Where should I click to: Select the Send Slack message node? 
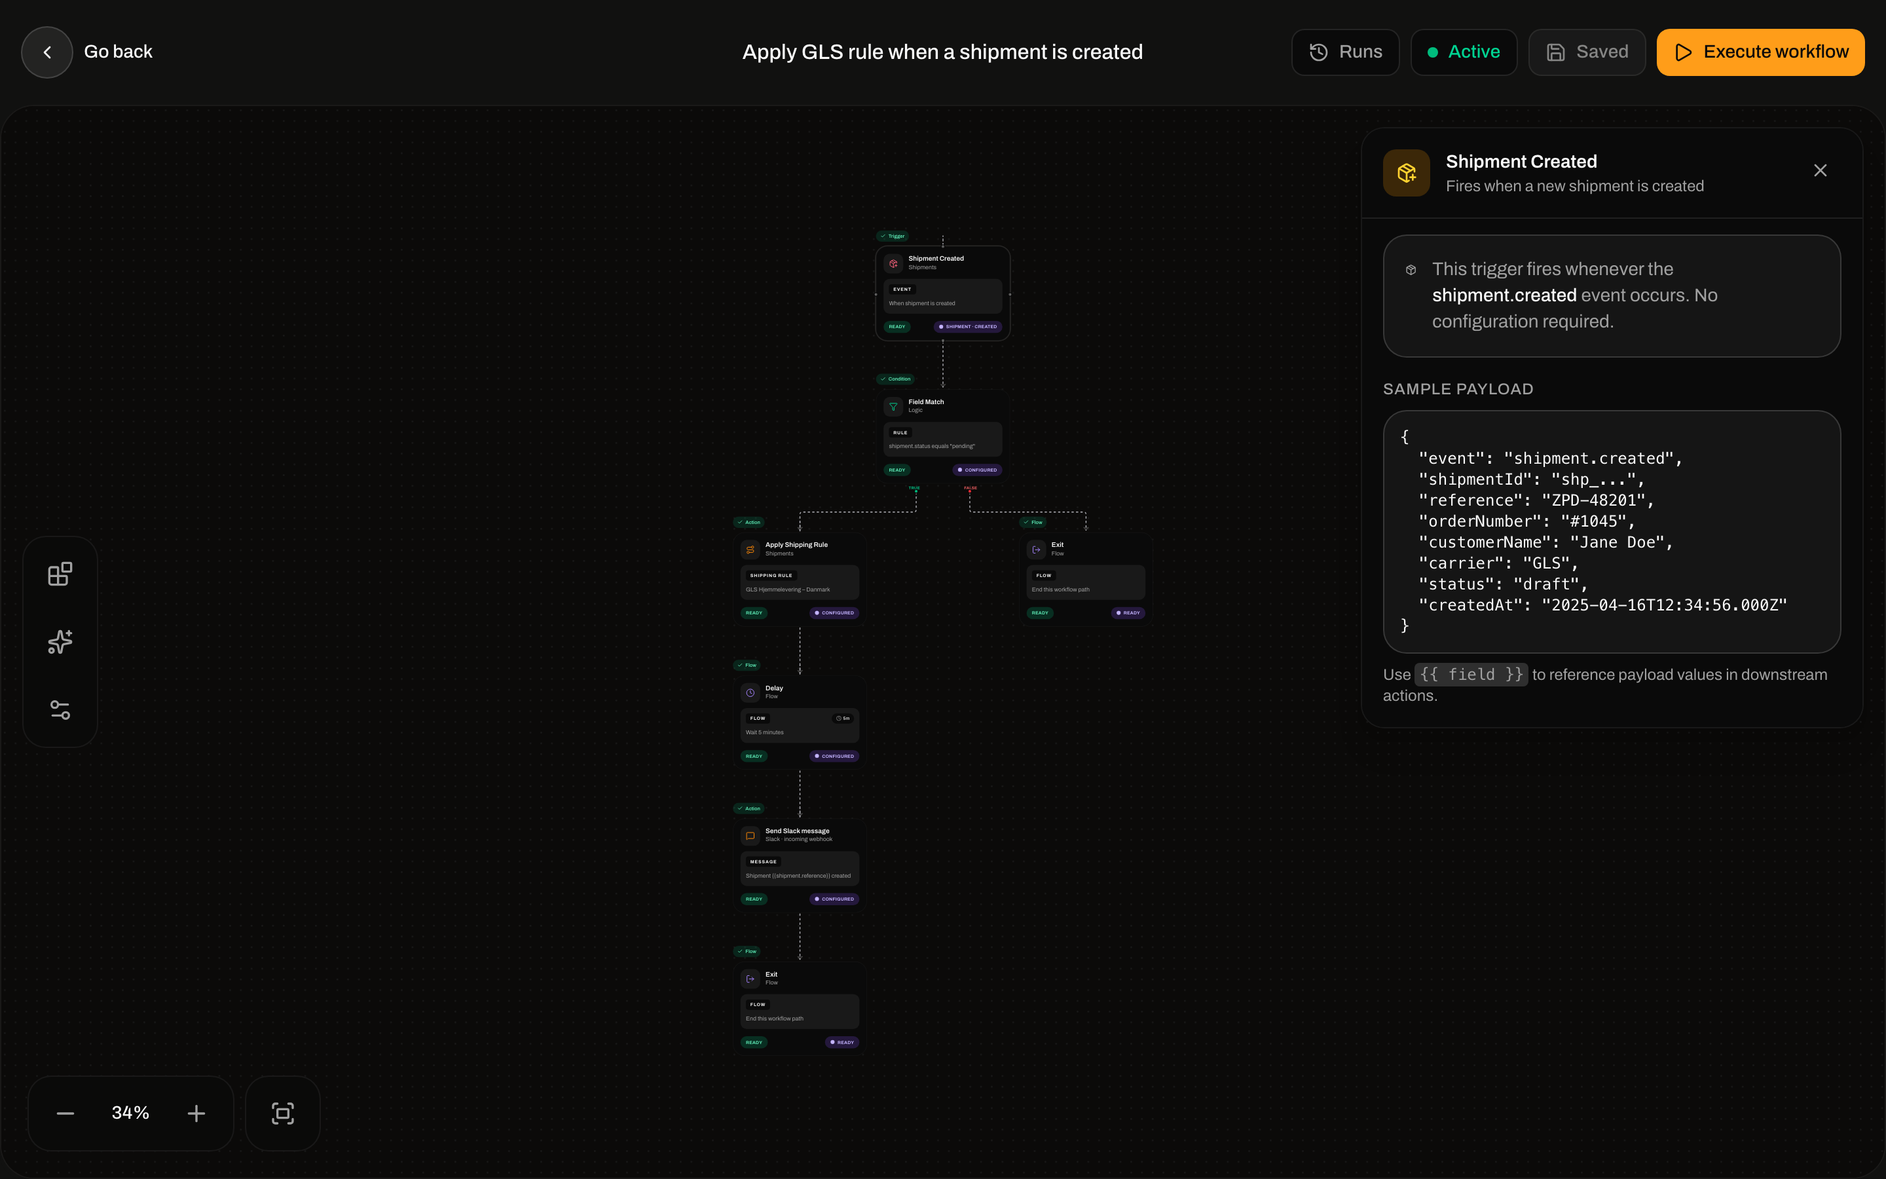tap(800, 865)
